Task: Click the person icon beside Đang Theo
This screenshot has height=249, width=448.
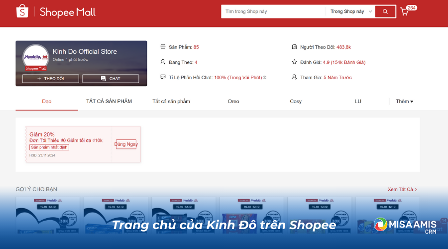Action: coord(163,62)
